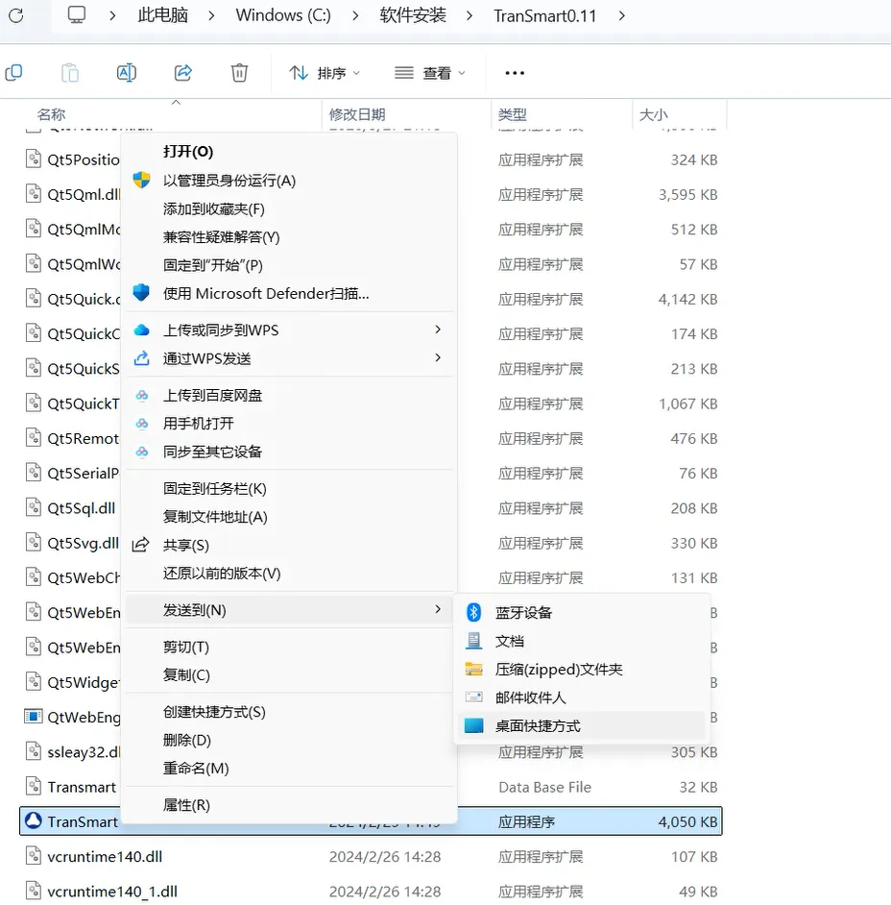Open the three-dots more options menu
Screen dimensions: 891x905
point(515,73)
